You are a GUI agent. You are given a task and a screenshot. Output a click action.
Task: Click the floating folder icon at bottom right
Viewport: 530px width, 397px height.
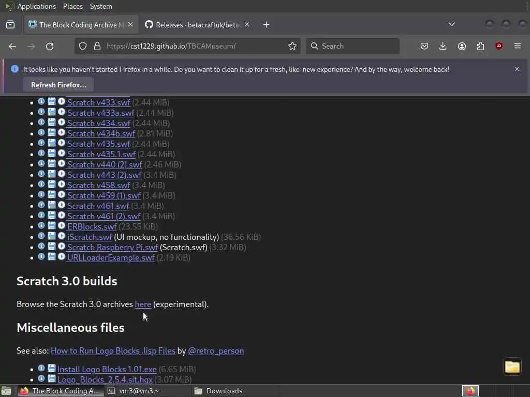click(512, 367)
